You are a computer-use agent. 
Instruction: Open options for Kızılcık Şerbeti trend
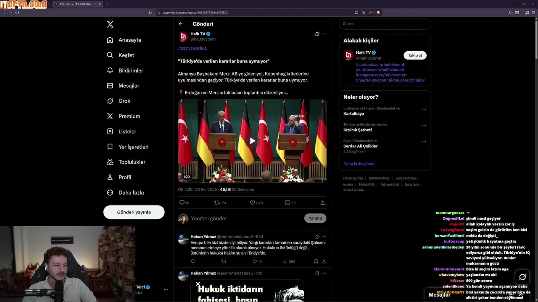click(424, 125)
